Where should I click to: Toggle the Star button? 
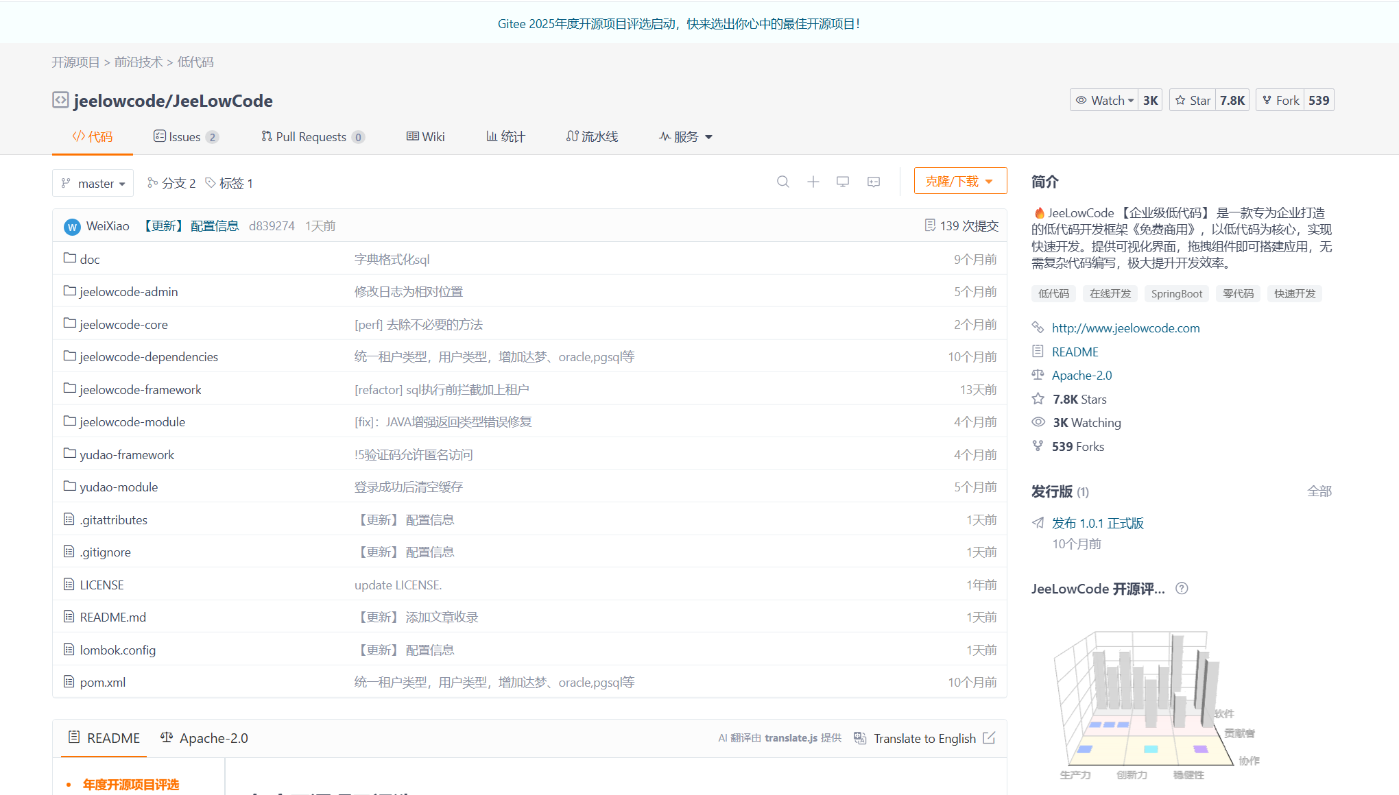click(1193, 100)
